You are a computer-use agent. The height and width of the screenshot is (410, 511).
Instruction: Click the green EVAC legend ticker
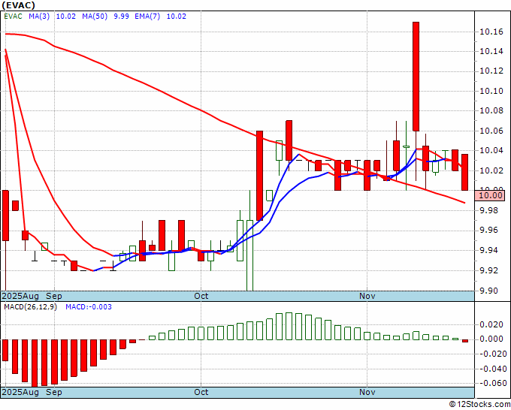point(13,17)
